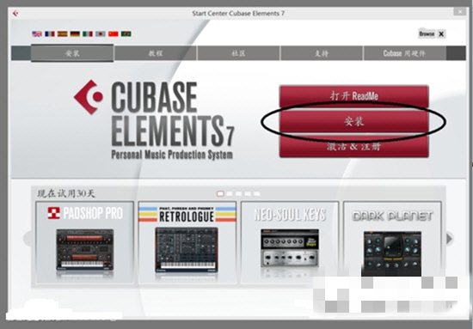Click the 激活 & 注册 button
The image size is (473, 329).
pos(353,146)
